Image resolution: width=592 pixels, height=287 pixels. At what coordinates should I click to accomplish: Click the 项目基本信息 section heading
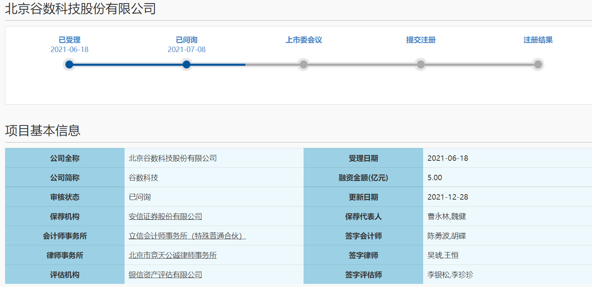click(43, 130)
